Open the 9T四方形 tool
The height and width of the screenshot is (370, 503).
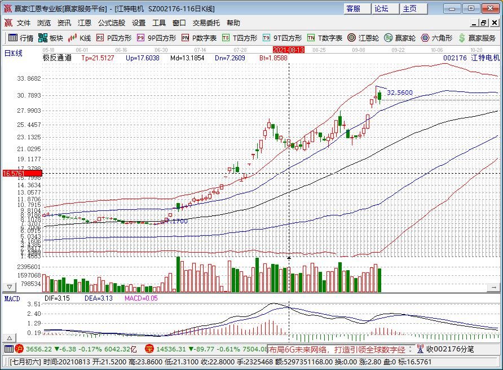[283, 38]
